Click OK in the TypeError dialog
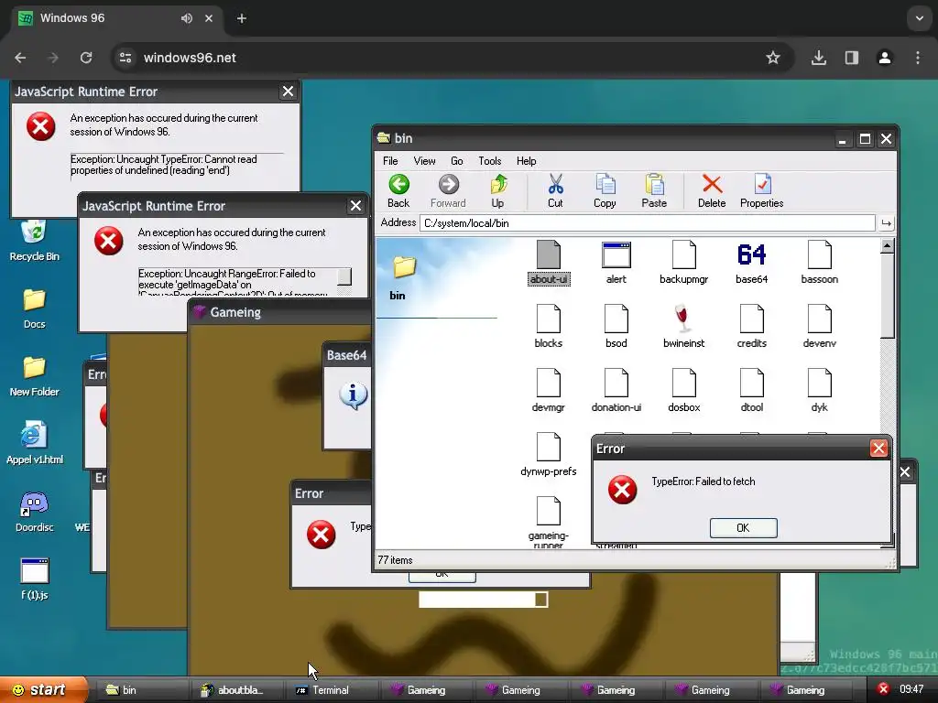938x703 pixels. point(743,528)
